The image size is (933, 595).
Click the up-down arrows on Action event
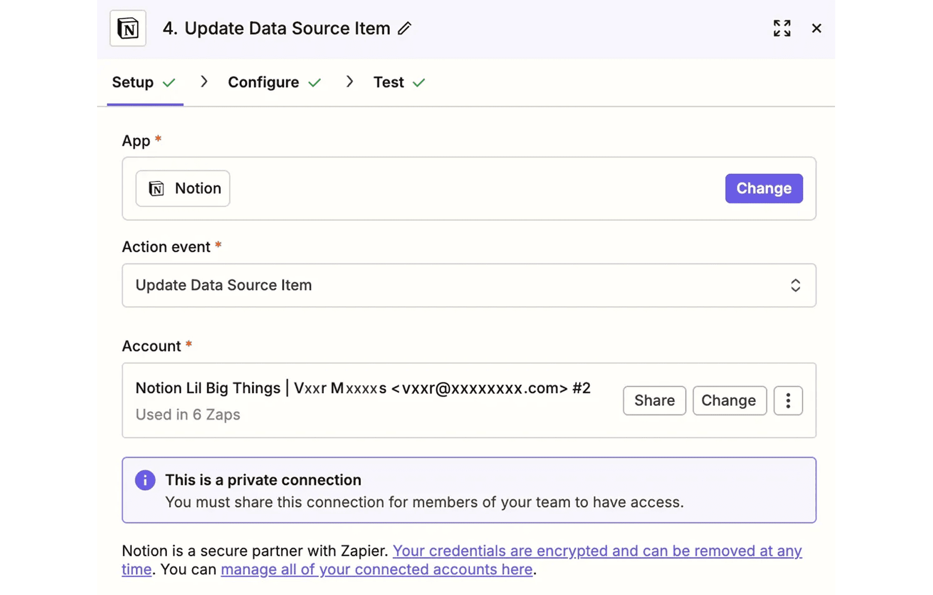[795, 285]
